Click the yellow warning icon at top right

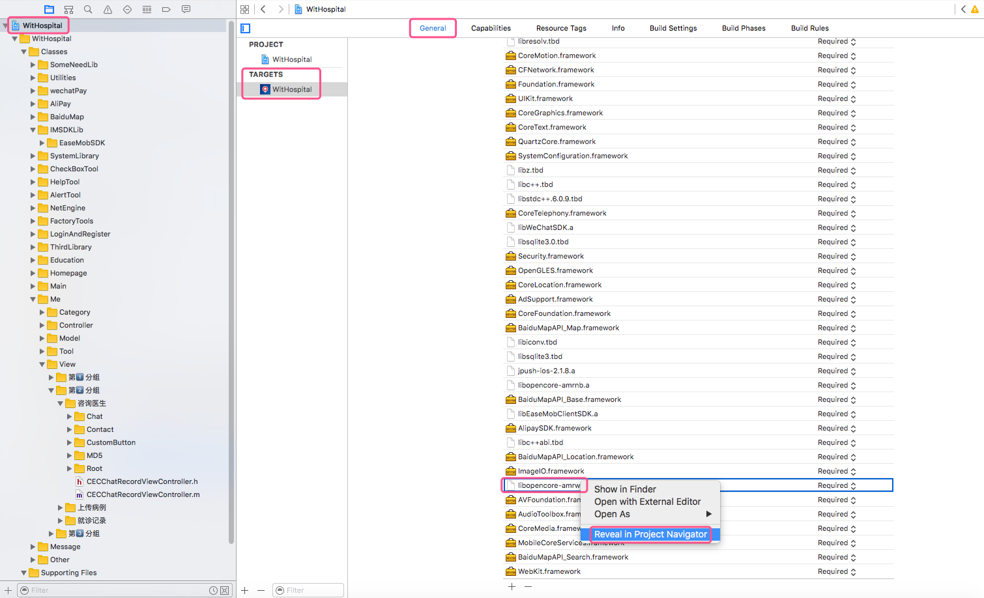975,9
